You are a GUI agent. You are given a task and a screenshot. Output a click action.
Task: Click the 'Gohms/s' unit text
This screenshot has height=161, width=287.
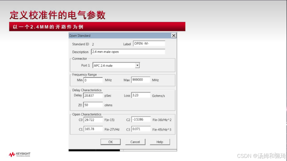[158, 96]
